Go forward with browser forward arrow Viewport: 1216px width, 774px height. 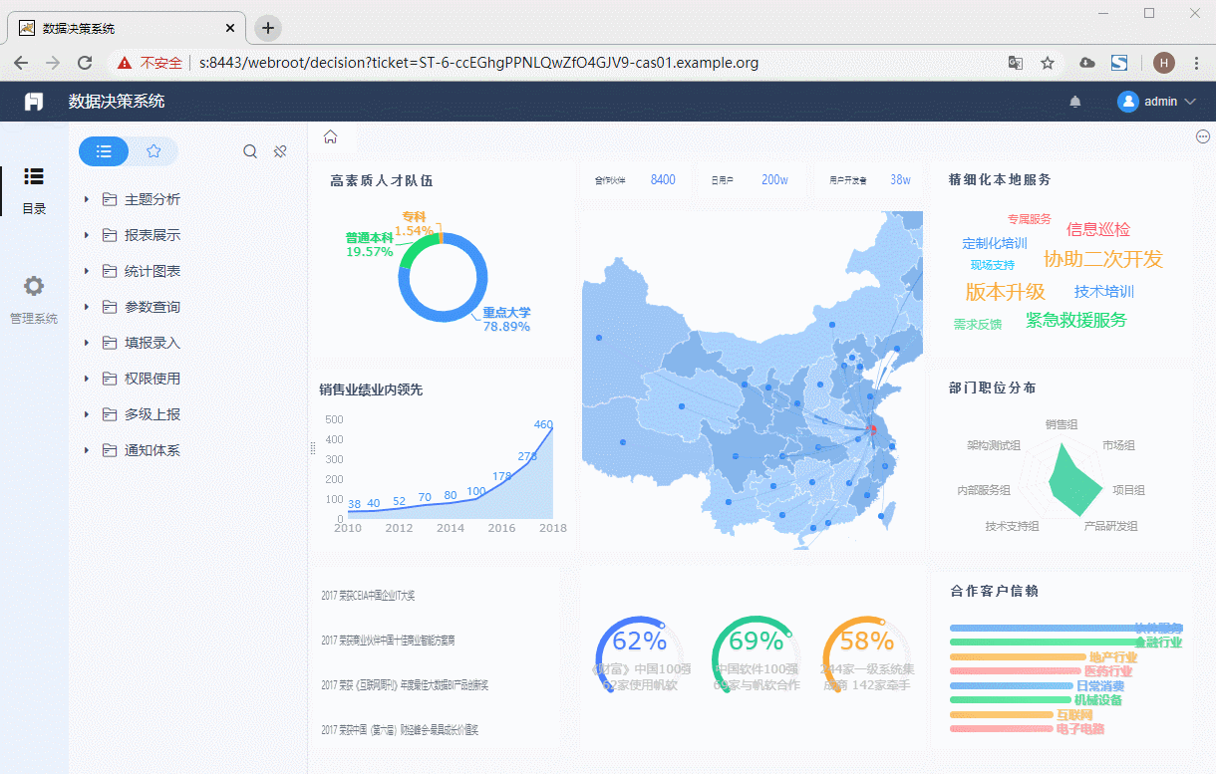pos(53,63)
